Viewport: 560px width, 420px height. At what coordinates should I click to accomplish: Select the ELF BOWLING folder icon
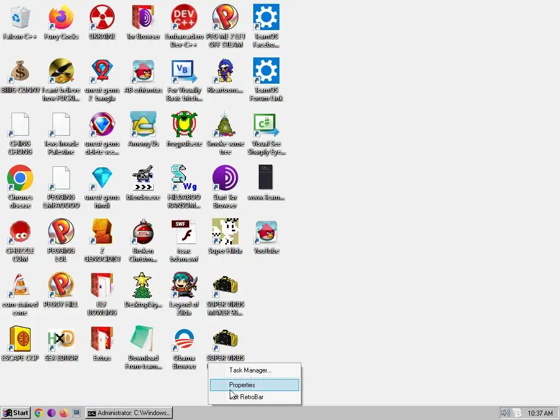[x=102, y=285]
